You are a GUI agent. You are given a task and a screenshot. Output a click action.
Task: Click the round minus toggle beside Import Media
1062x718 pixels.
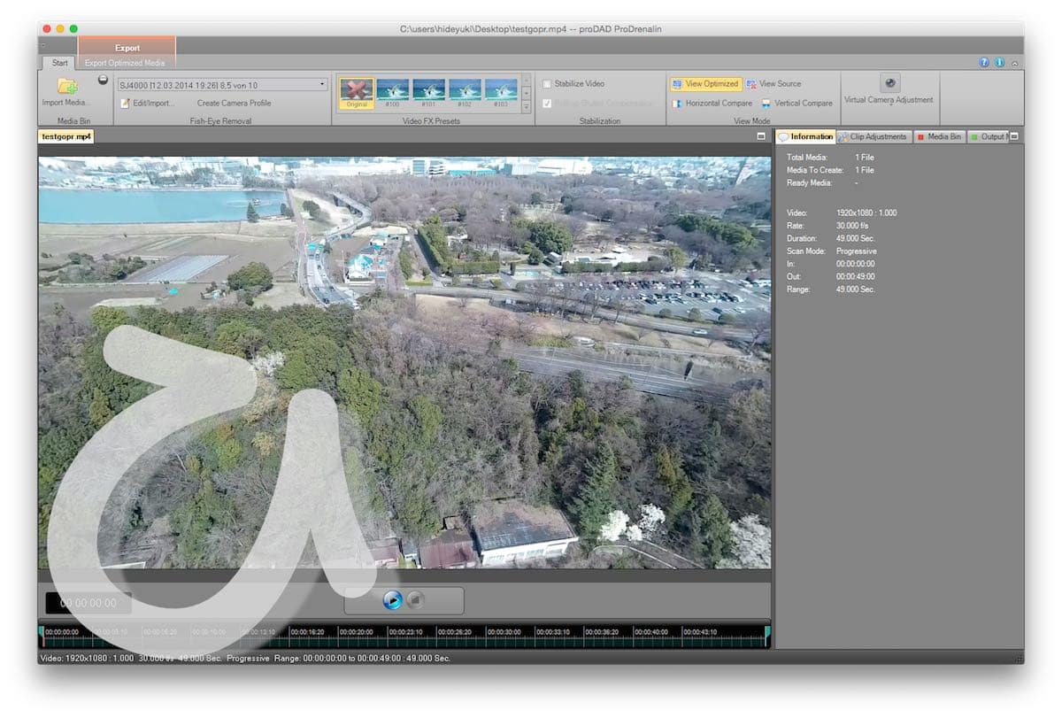click(x=103, y=80)
